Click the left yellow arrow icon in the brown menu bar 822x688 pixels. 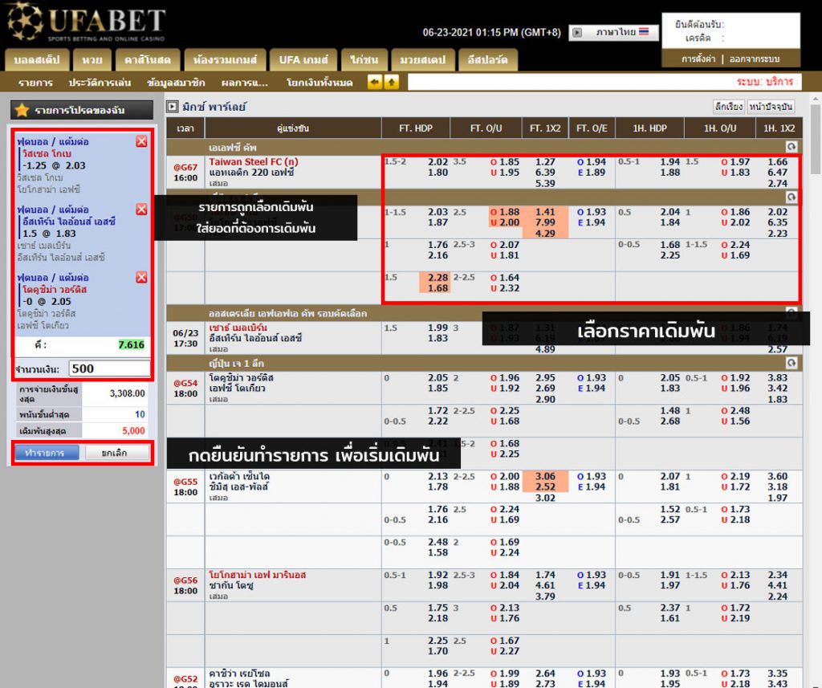click(374, 82)
